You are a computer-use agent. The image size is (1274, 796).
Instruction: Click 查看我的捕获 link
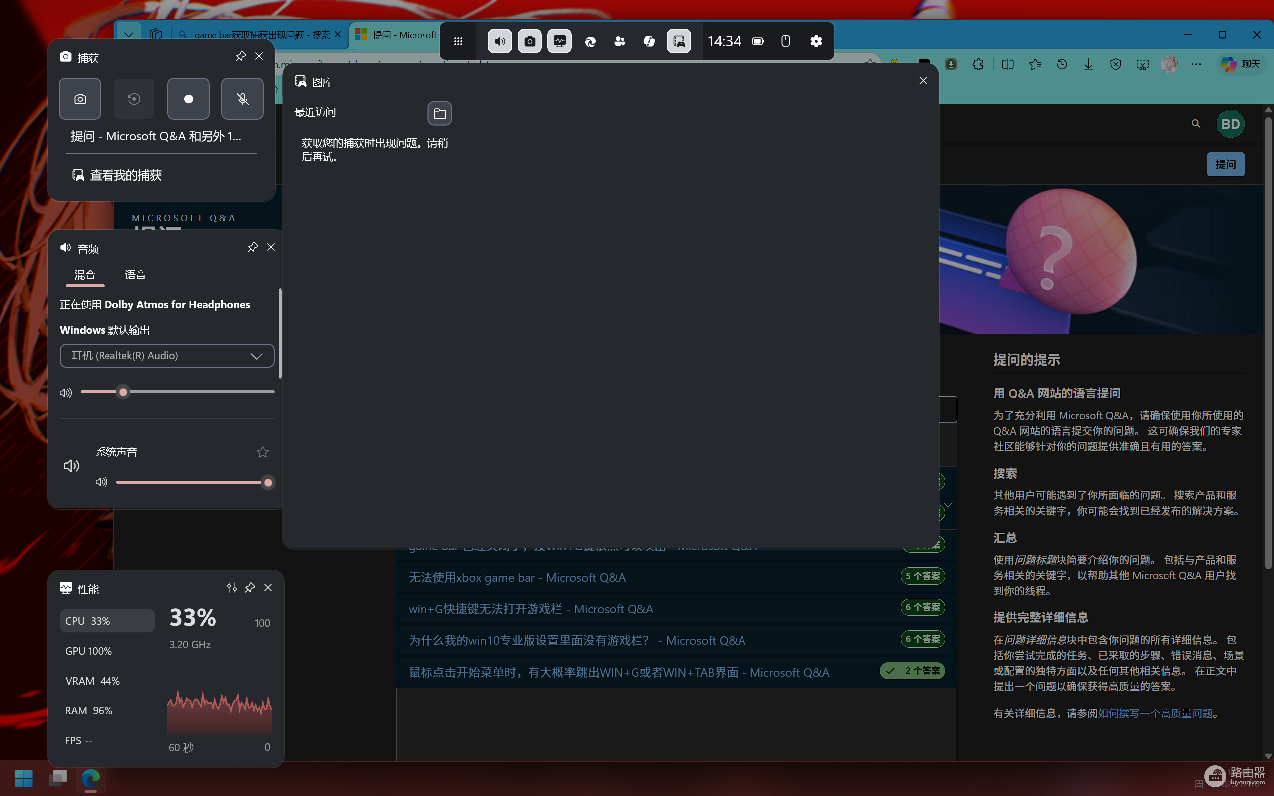tap(116, 175)
